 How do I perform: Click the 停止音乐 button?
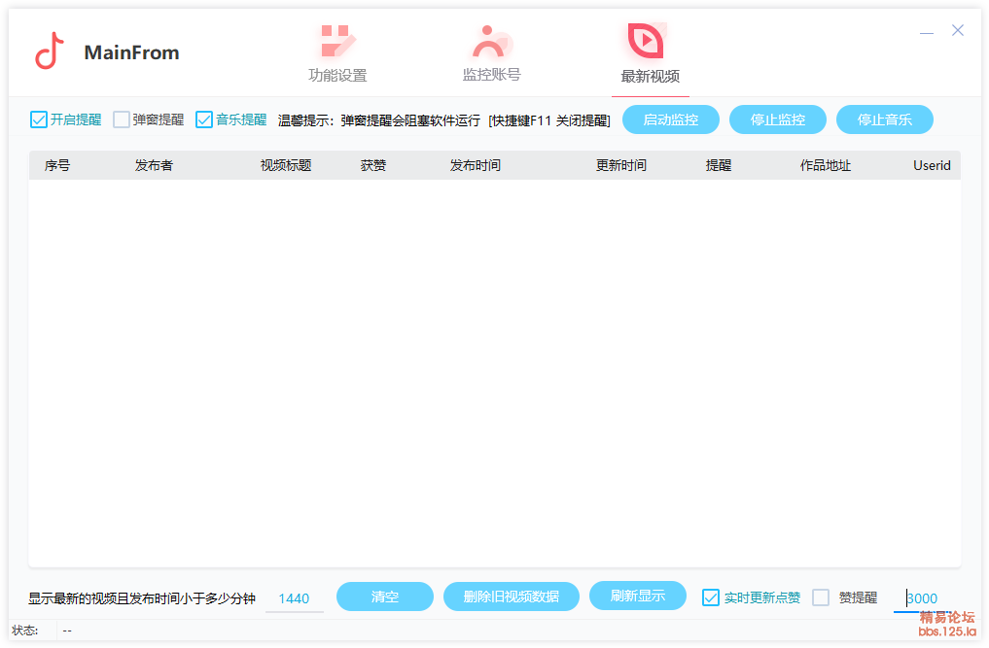click(x=884, y=120)
